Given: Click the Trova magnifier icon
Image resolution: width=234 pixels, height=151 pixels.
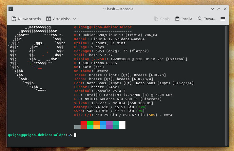Looking at the screenshot, I should [200, 19].
